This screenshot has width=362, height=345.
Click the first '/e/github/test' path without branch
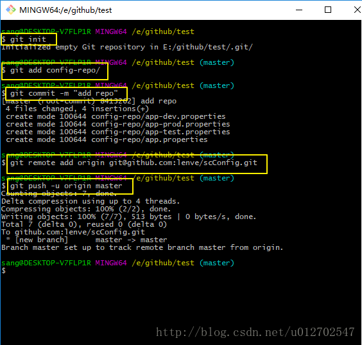[x=163, y=31]
